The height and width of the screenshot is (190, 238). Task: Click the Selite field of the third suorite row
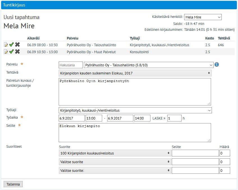195,170
